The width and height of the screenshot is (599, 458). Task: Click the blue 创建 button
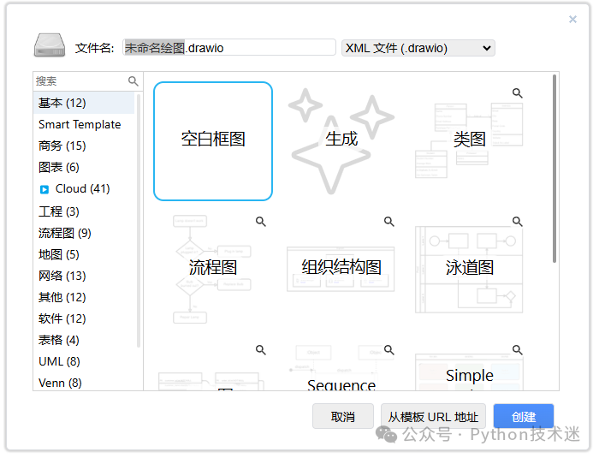click(524, 416)
